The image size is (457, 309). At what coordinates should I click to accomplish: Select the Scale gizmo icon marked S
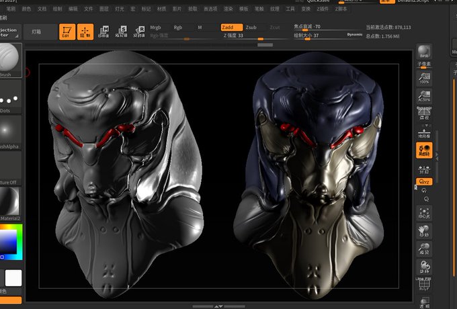click(x=122, y=32)
